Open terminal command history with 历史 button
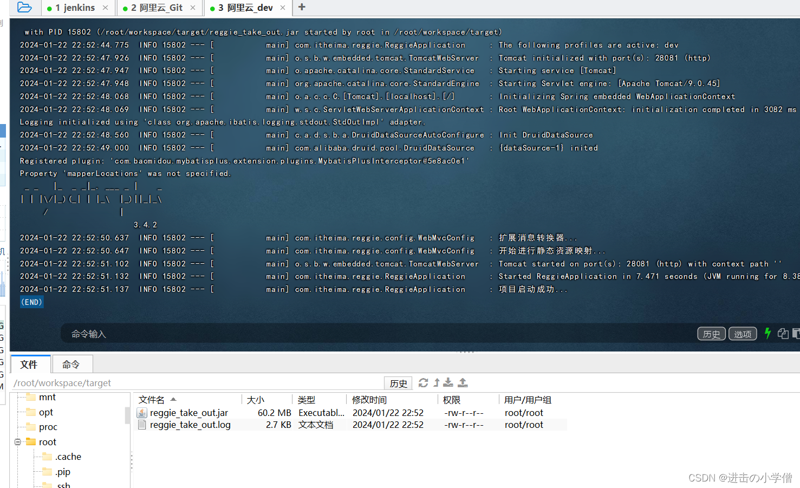This screenshot has height=488, width=800. tap(711, 334)
